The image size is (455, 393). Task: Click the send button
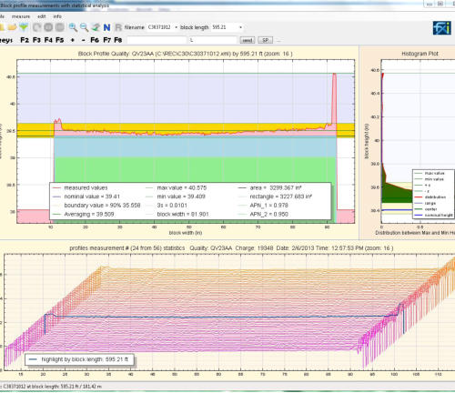[x=248, y=40]
